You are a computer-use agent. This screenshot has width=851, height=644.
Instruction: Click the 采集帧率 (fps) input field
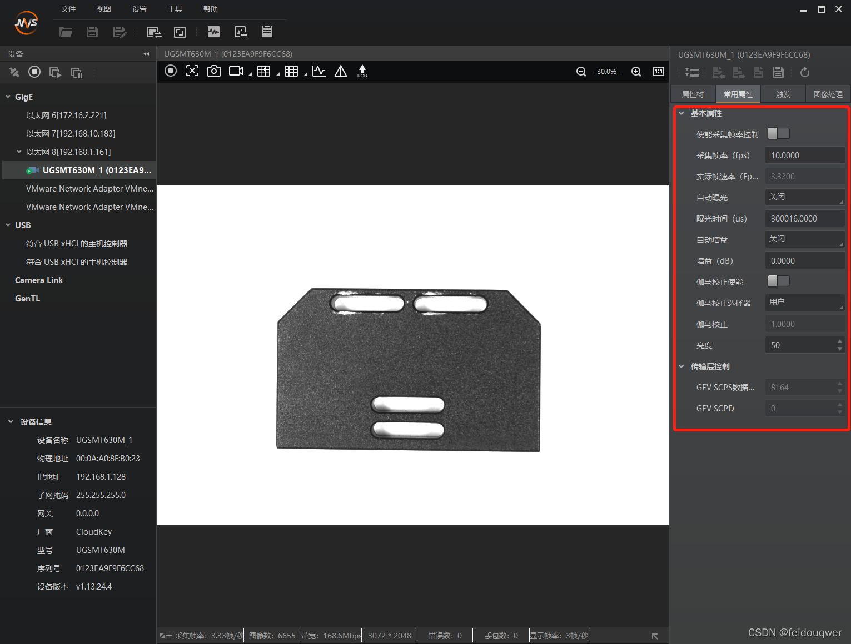pos(805,155)
